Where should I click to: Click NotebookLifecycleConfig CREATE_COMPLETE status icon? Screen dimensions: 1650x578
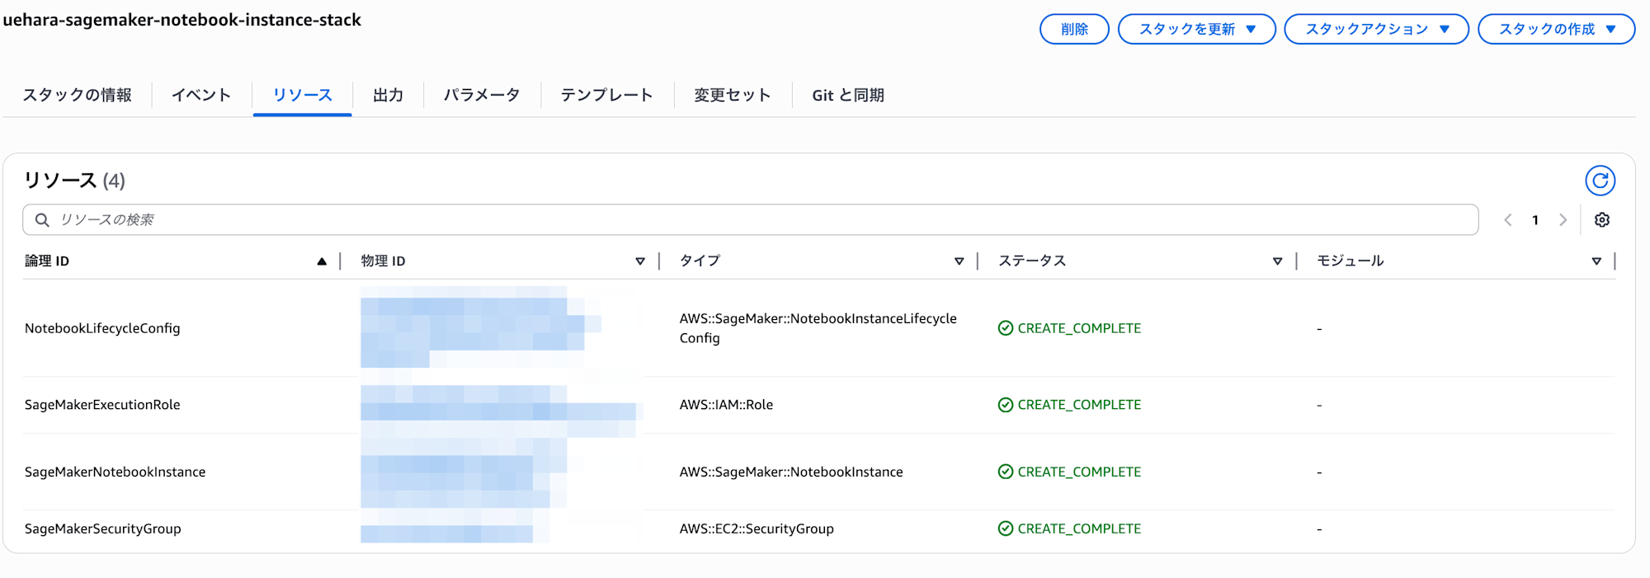[x=1005, y=328]
